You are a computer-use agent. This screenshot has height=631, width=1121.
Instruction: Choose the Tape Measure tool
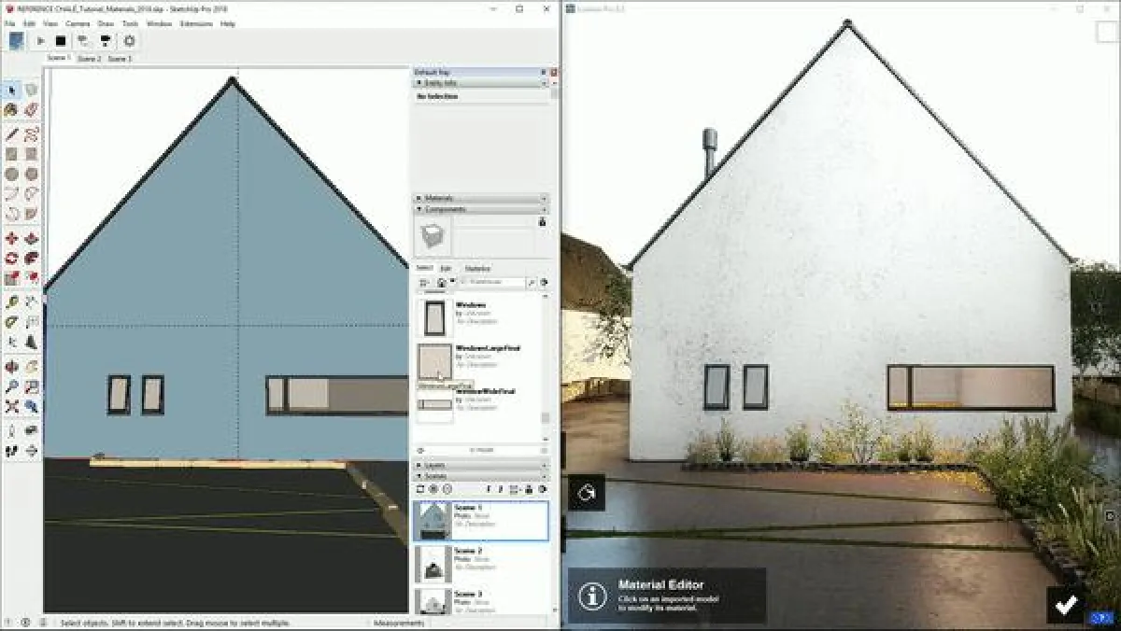(x=11, y=301)
